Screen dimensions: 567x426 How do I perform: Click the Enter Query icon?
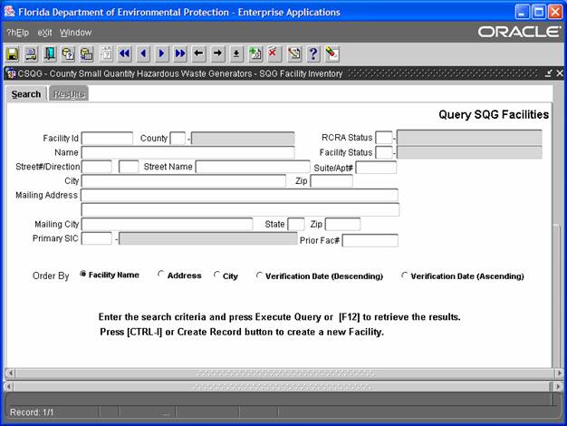click(68, 53)
